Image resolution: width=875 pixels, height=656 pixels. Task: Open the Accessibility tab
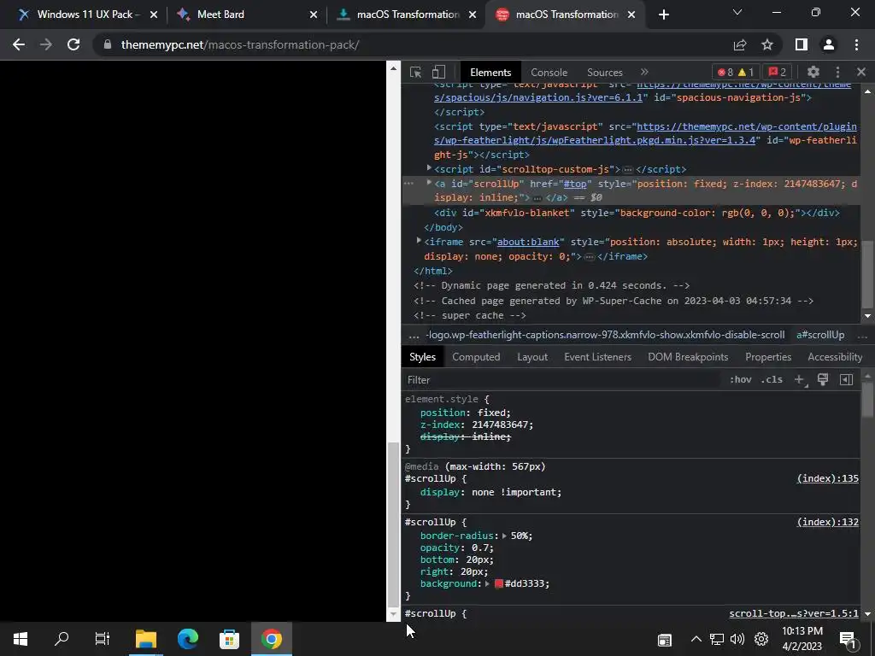pyautogui.click(x=835, y=357)
